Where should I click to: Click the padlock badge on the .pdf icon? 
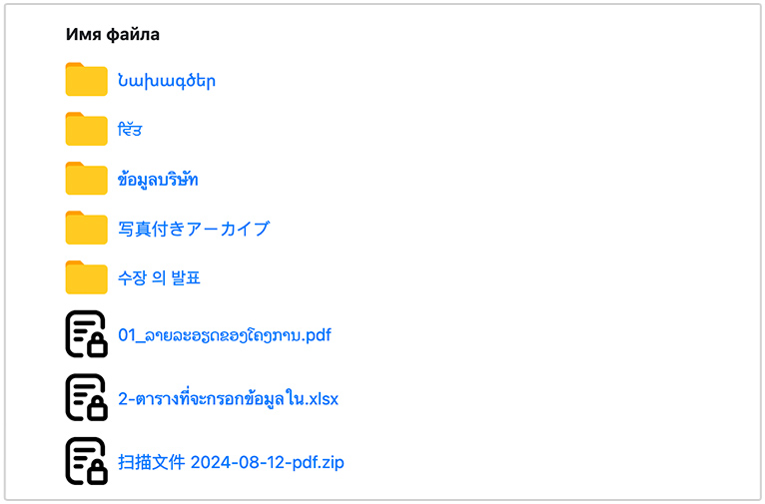click(97, 346)
